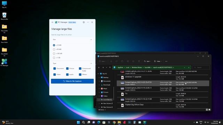Switch to large thumbnails view icon
This screenshot has height=125, width=223.
pyautogui.click(x=209, y=110)
